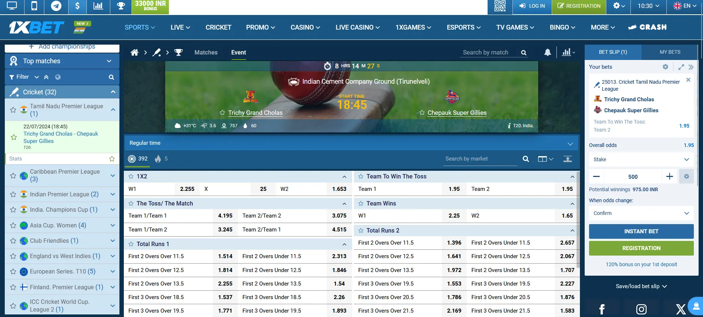The height and width of the screenshot is (317, 703).
Task: Click globe icon in filter bar
Action: click(58, 77)
